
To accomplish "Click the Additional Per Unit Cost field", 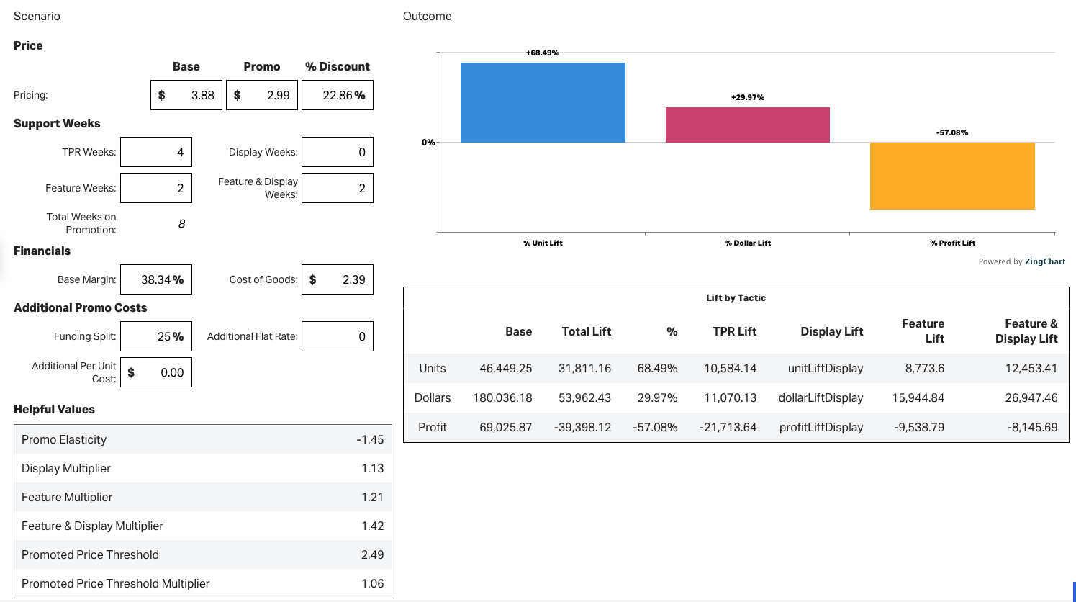I will pos(155,372).
